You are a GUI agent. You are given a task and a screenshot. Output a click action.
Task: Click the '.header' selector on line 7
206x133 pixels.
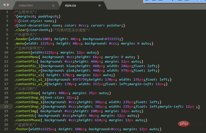coord(21,39)
